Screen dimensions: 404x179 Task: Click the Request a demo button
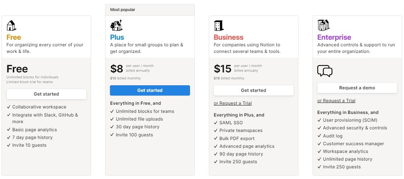[x=357, y=88]
